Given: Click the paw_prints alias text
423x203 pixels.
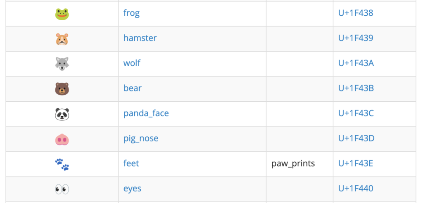Looking at the screenshot, I should pyautogui.click(x=293, y=164).
